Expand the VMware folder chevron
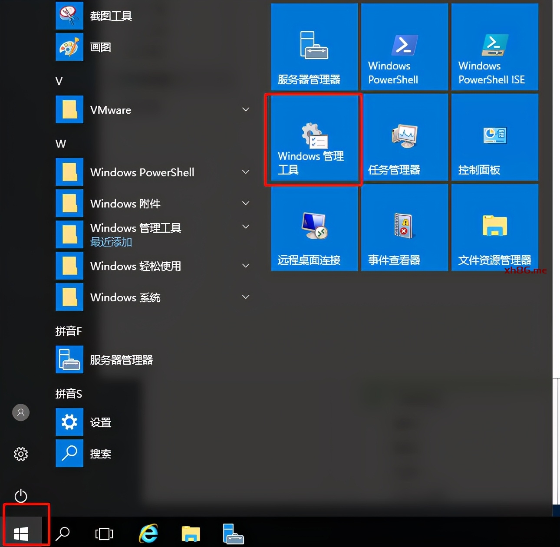Image resolution: width=560 pixels, height=547 pixels. coord(246,110)
